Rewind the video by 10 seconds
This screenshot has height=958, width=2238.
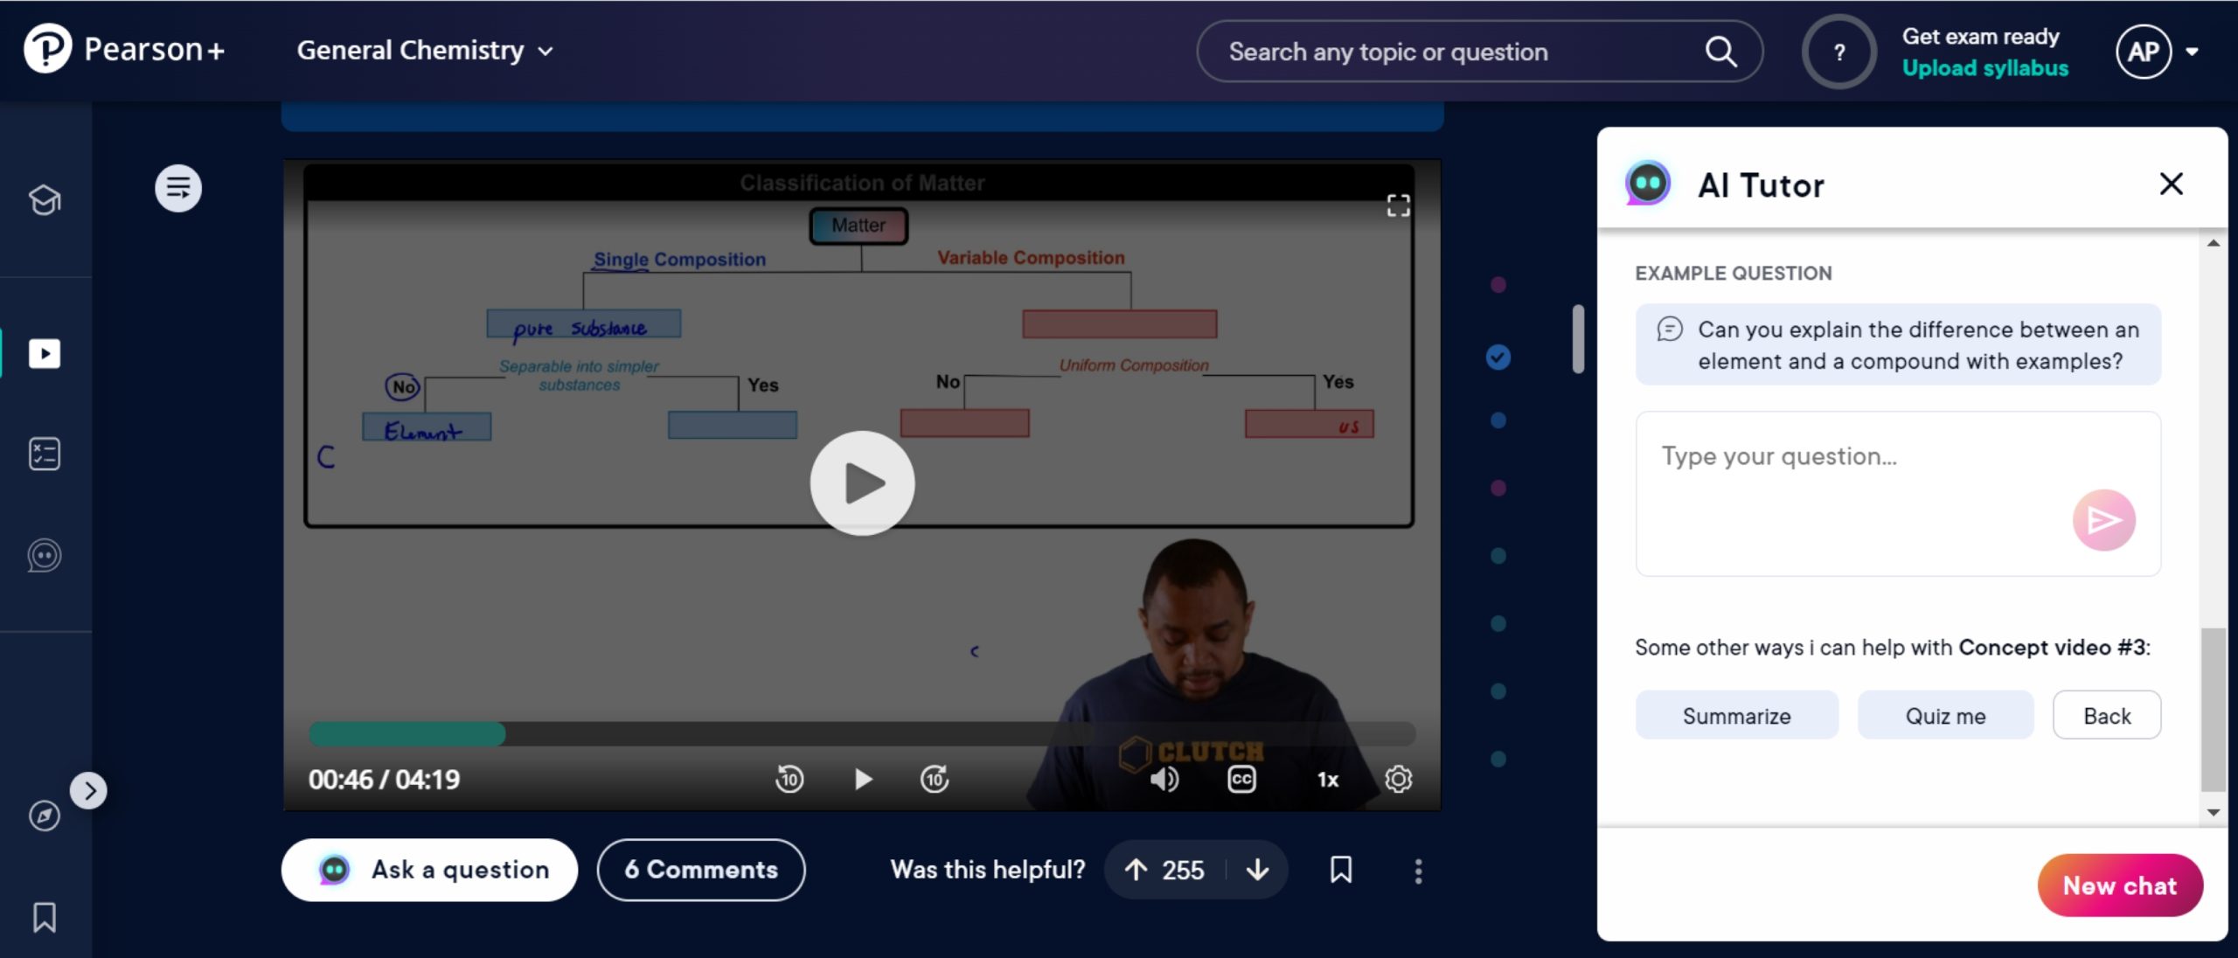[789, 778]
